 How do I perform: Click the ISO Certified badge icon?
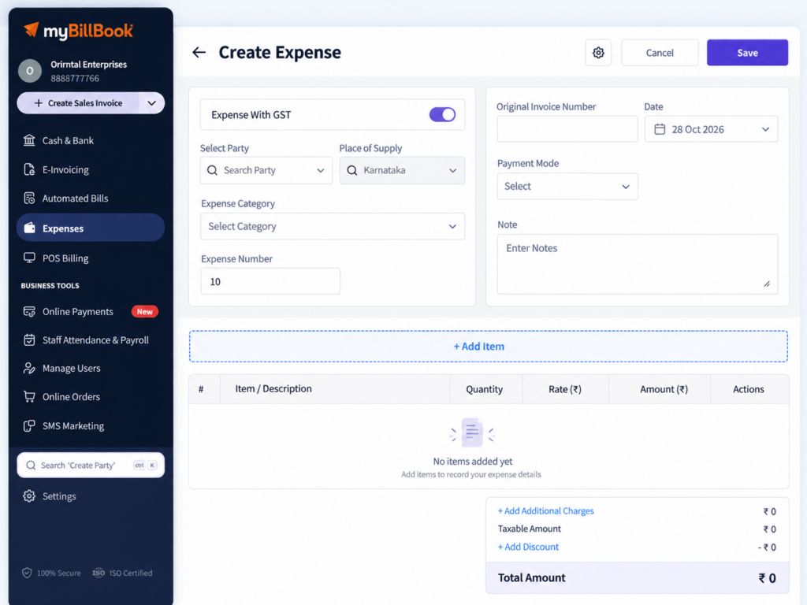[99, 573]
